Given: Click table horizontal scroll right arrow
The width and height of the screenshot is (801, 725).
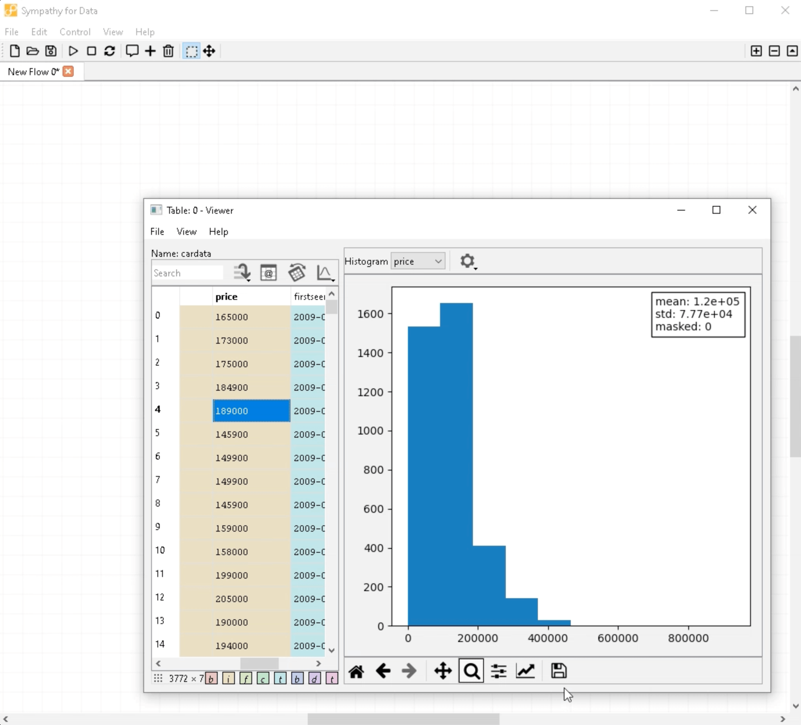Looking at the screenshot, I should click(318, 664).
